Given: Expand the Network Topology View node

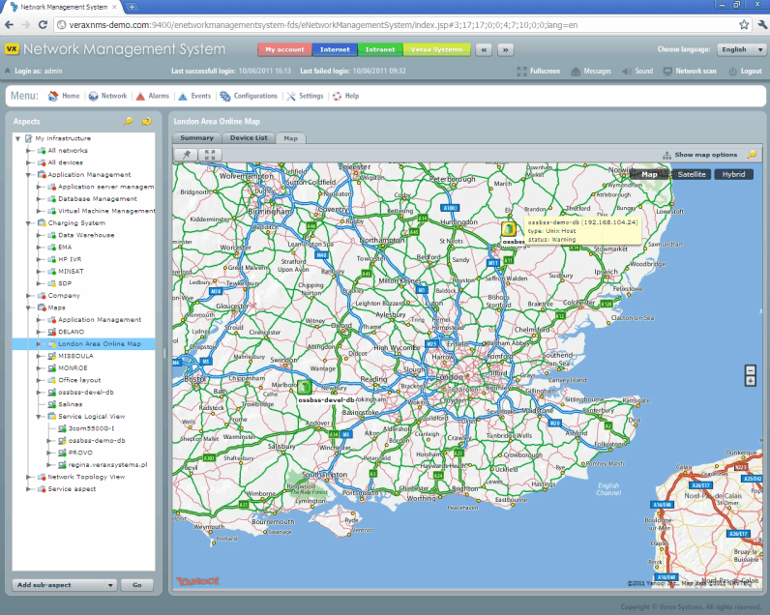Looking at the screenshot, I should 28,477.
